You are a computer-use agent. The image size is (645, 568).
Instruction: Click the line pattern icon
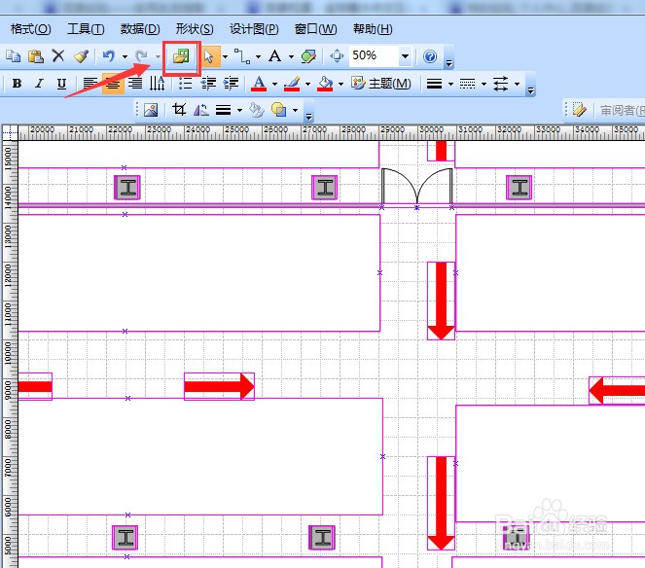[467, 84]
